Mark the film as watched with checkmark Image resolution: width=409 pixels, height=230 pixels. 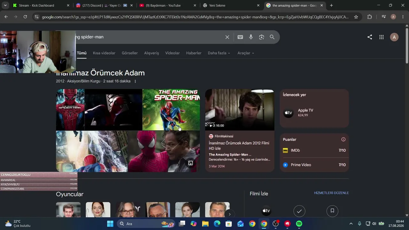[x=299, y=211]
